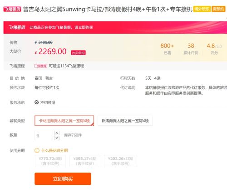Click the 飞猪暑假 logo in the red banner
Screen dimensions: 227x194
(17, 27)
